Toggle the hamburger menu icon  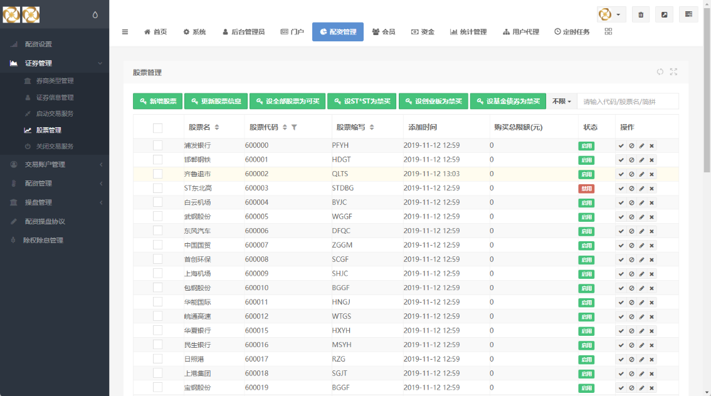pyautogui.click(x=125, y=32)
